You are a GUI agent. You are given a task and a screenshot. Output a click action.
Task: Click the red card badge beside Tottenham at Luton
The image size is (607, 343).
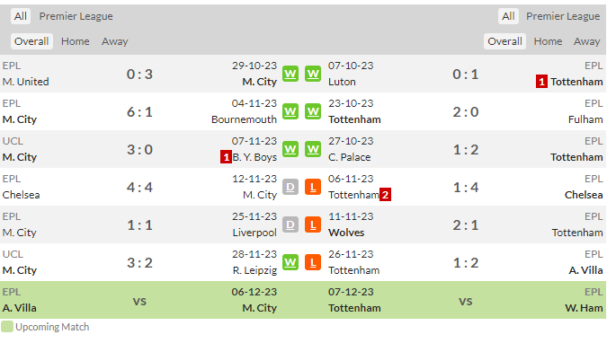pos(541,82)
